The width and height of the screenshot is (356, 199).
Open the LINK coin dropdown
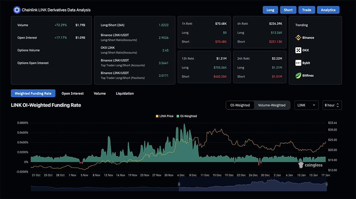pos(306,105)
